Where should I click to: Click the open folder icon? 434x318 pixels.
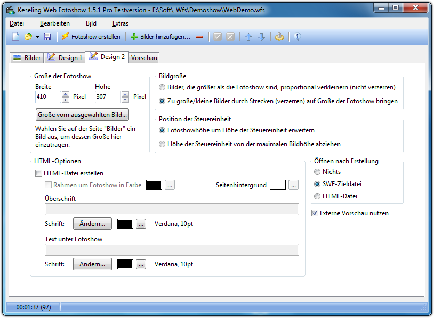point(28,37)
